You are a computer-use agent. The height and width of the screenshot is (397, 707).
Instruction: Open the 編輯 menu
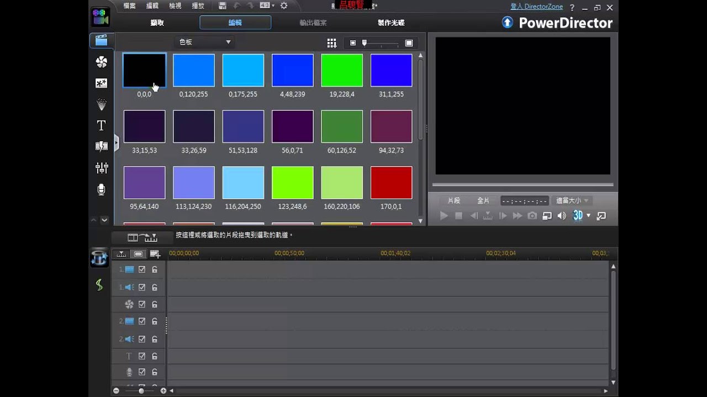tap(152, 6)
